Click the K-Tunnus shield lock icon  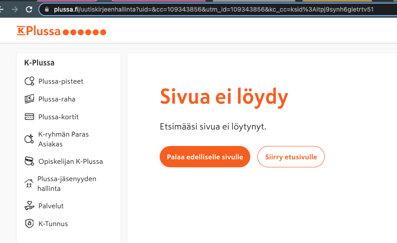click(x=29, y=223)
